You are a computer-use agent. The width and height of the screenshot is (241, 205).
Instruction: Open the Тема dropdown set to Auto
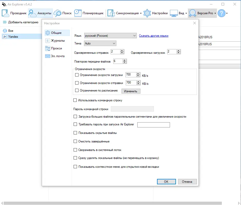click(x=100, y=43)
